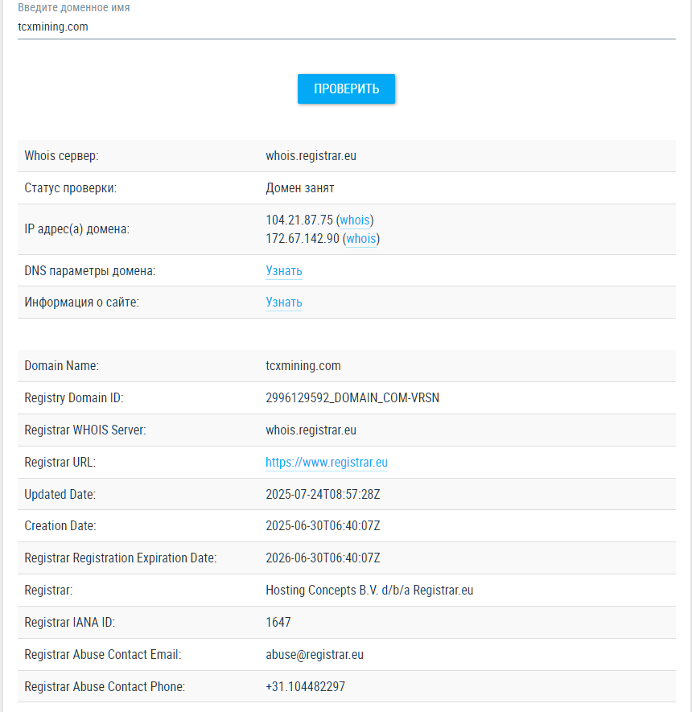
Task: Click the Статус проверки: label
Action: click(x=70, y=188)
